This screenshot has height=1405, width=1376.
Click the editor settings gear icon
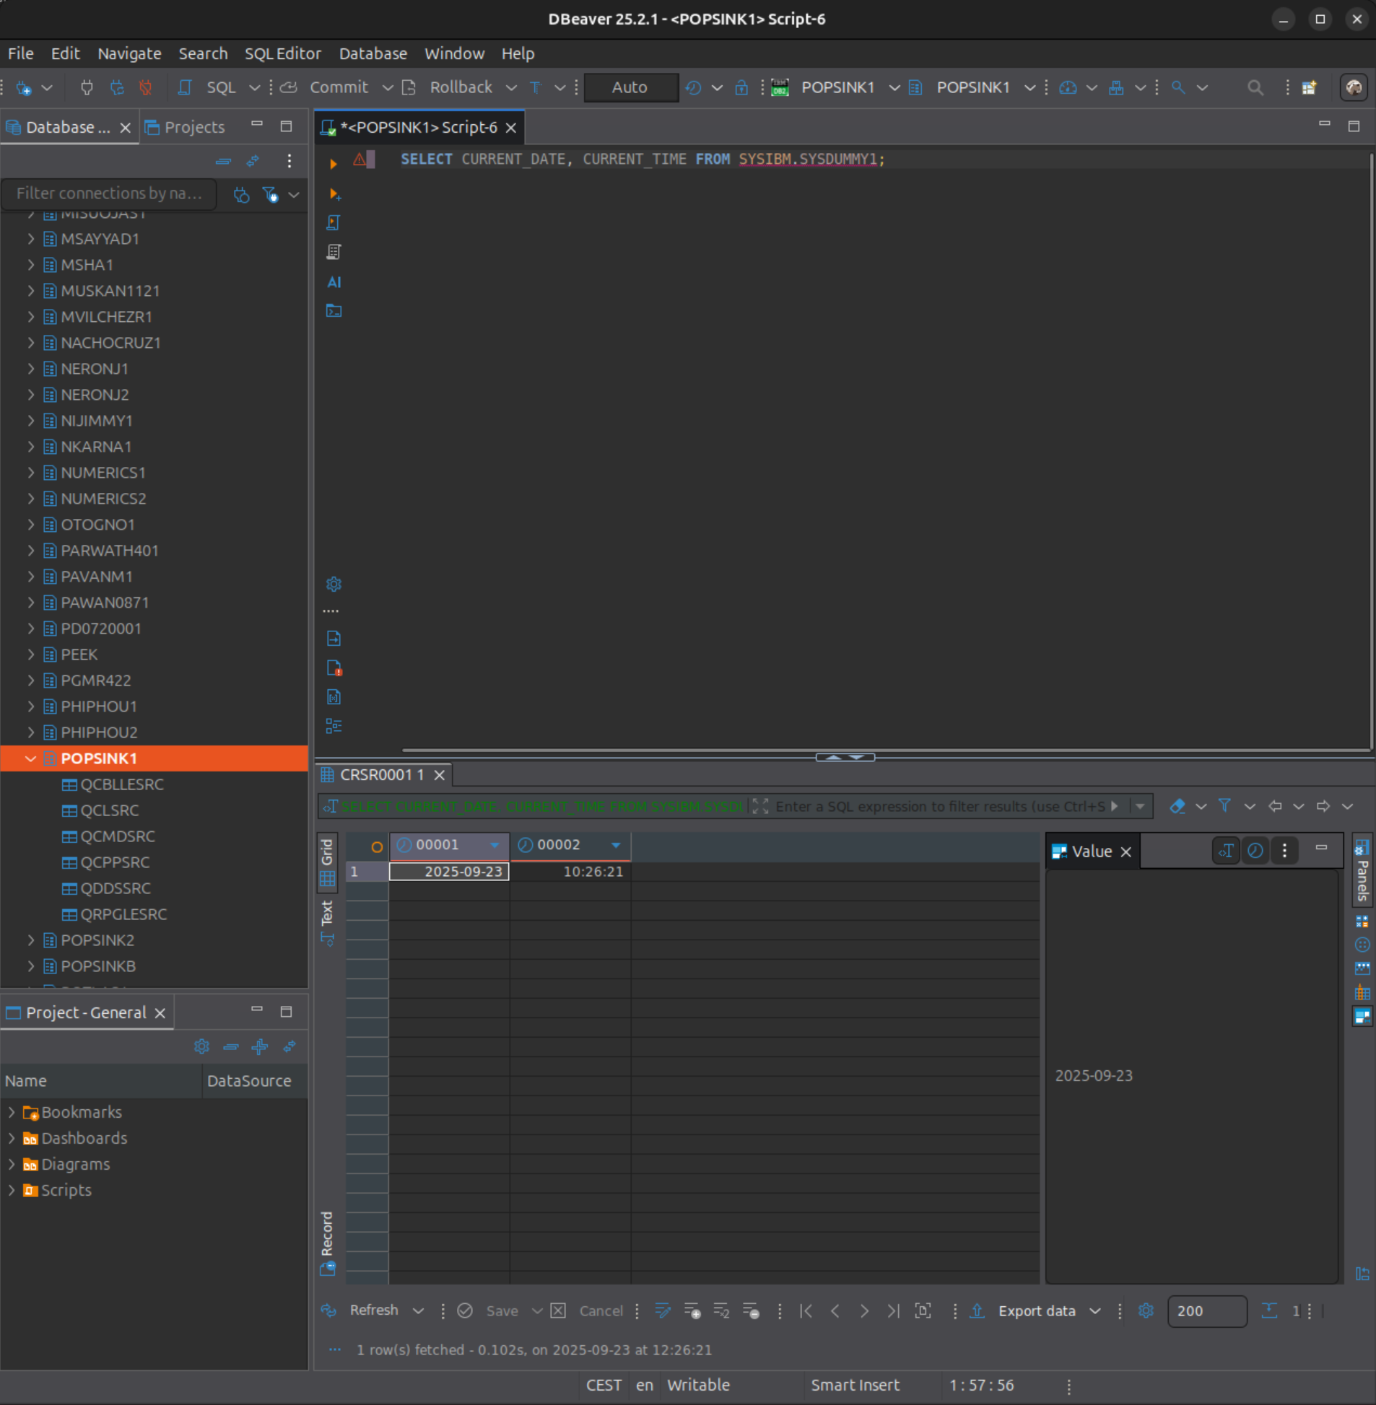click(x=333, y=583)
